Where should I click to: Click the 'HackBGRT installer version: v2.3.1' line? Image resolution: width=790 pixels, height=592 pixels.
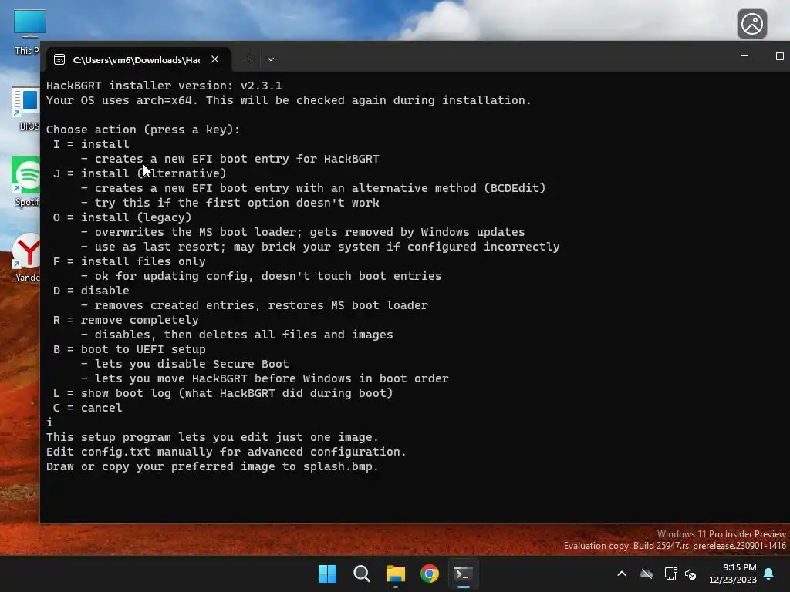pos(164,86)
